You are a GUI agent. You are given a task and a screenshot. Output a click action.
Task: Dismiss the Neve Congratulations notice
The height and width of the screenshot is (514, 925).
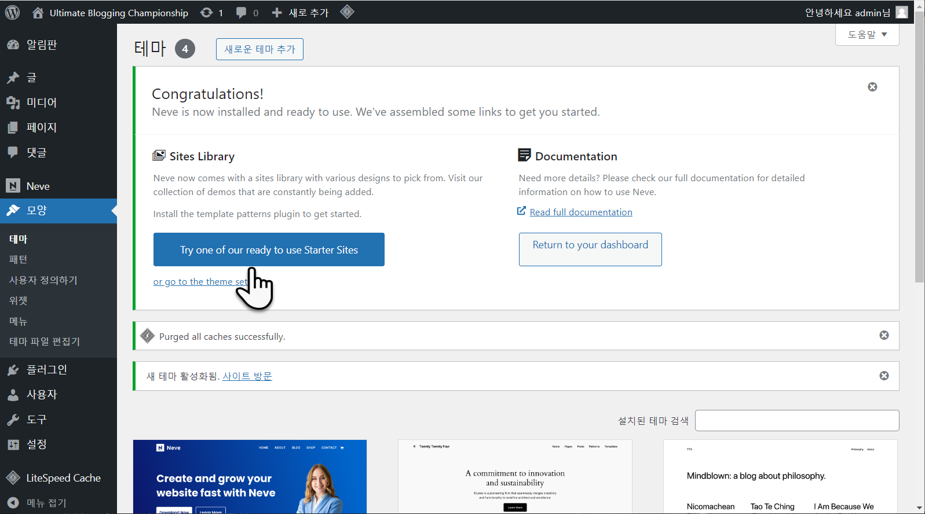(x=872, y=87)
